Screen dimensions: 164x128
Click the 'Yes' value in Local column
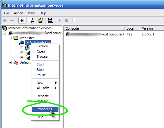coord(129,34)
